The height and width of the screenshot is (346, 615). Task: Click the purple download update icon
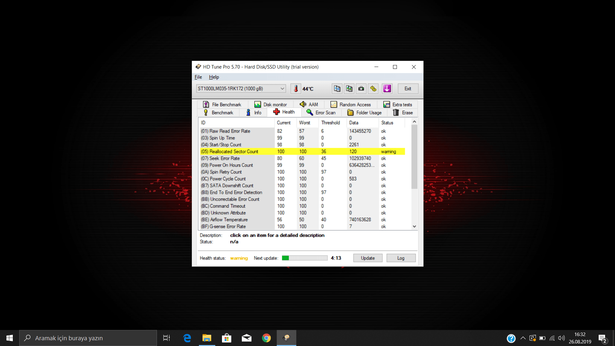(387, 88)
